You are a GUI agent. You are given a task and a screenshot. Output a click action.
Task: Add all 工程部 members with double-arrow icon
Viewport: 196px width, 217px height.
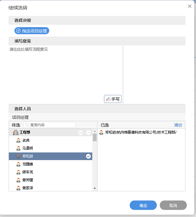click(80, 133)
